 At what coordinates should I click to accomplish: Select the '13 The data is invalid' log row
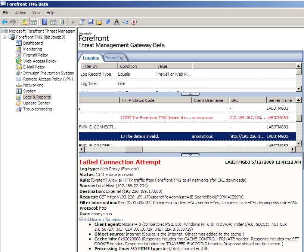coord(187,136)
